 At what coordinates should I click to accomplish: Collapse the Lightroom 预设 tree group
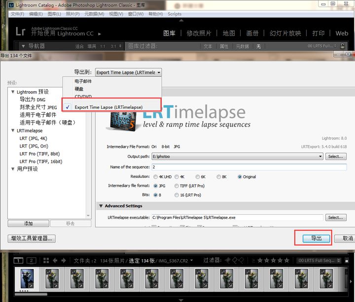click(13, 92)
